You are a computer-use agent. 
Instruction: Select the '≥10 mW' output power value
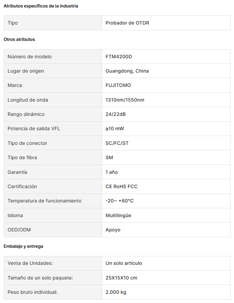[x=115, y=128]
